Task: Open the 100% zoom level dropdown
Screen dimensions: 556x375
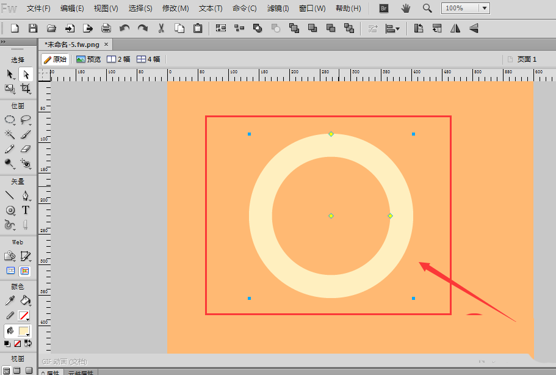Action: (x=484, y=9)
